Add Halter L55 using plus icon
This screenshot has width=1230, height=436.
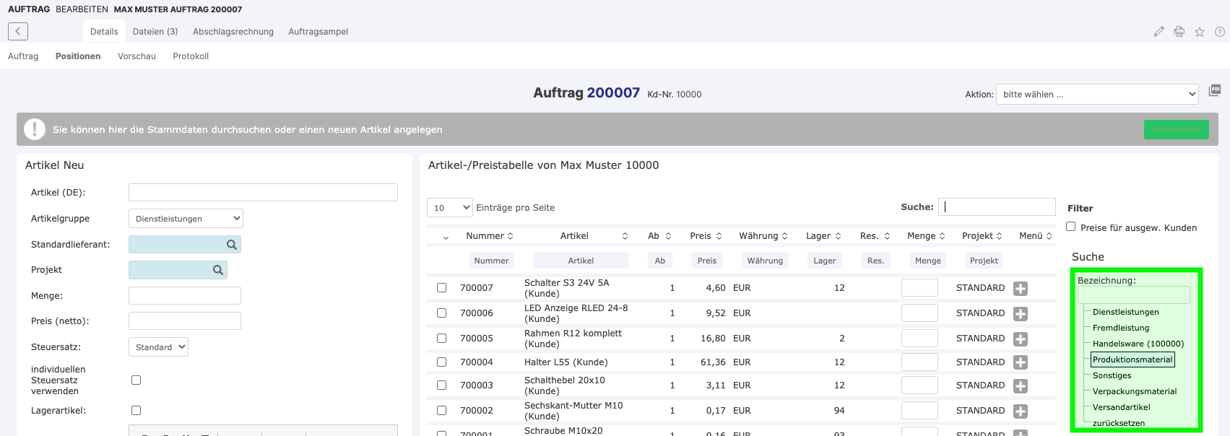(1020, 362)
